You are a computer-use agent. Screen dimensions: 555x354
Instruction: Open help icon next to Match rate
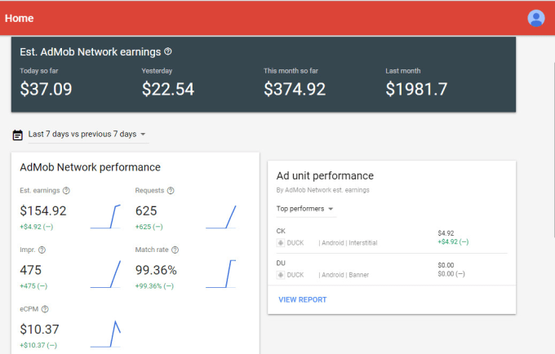[175, 250]
